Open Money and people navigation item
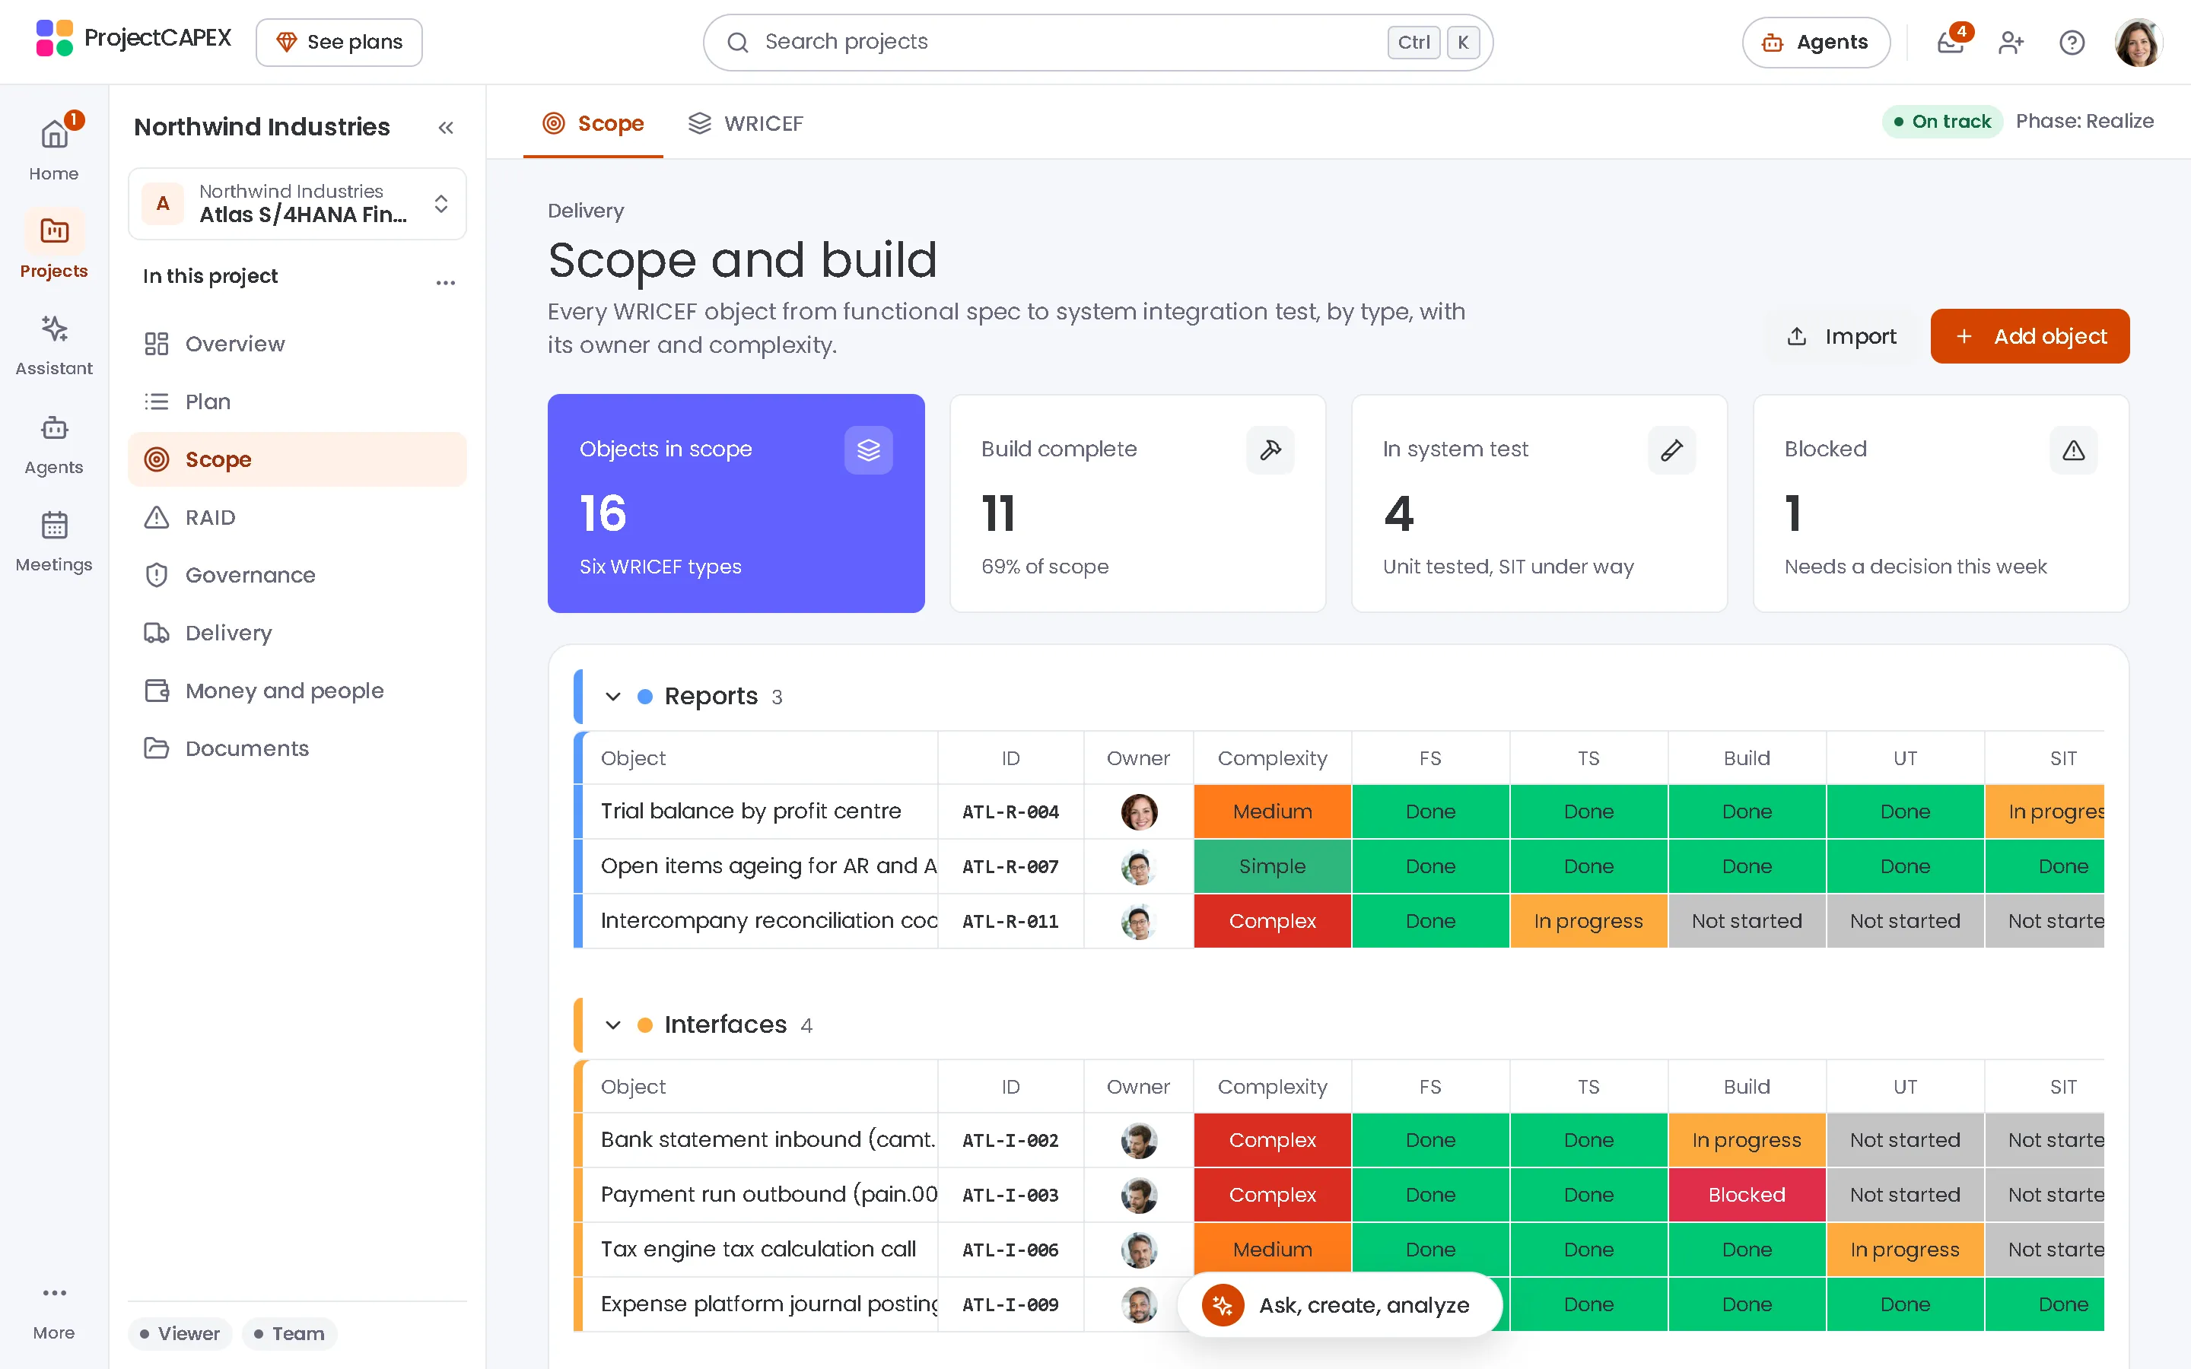Screen dimensions: 2191x1369 (x=297, y=691)
